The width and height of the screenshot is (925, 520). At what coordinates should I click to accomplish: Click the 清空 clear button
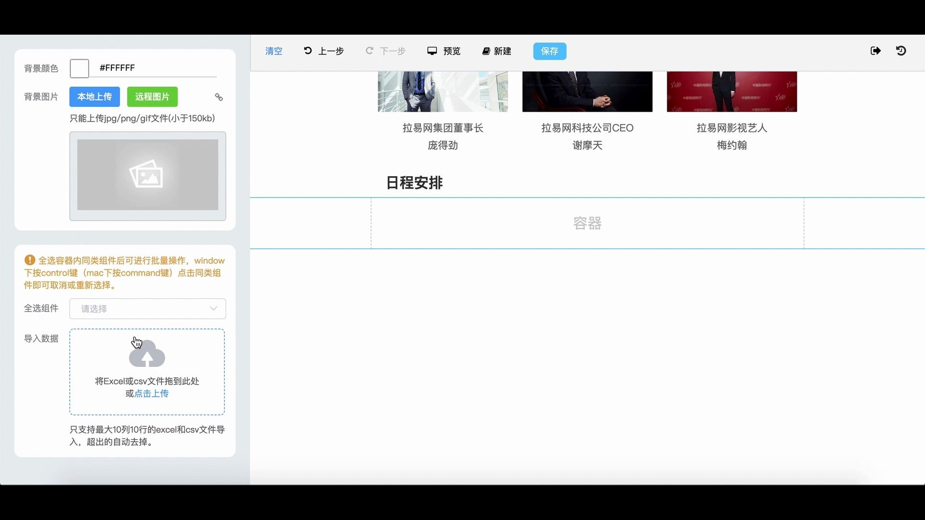pos(274,51)
